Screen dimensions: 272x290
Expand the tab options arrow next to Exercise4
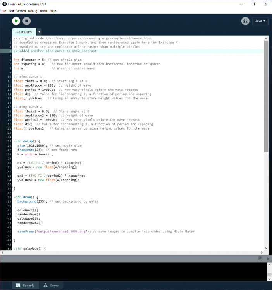[x=39, y=32]
